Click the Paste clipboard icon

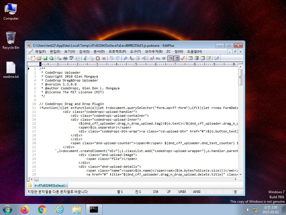pyautogui.click(x=98, y=58)
